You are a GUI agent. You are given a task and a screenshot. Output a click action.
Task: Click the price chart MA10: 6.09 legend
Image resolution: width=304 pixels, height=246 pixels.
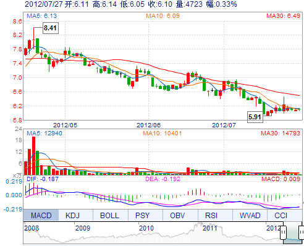coord(163,16)
